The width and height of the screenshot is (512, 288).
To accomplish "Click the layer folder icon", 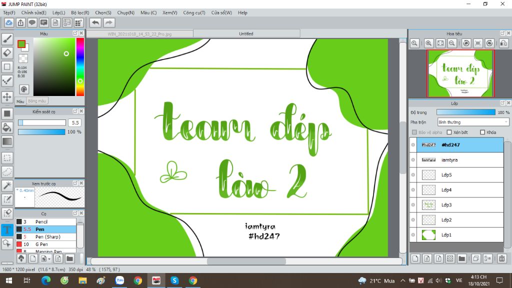I will (461, 258).
